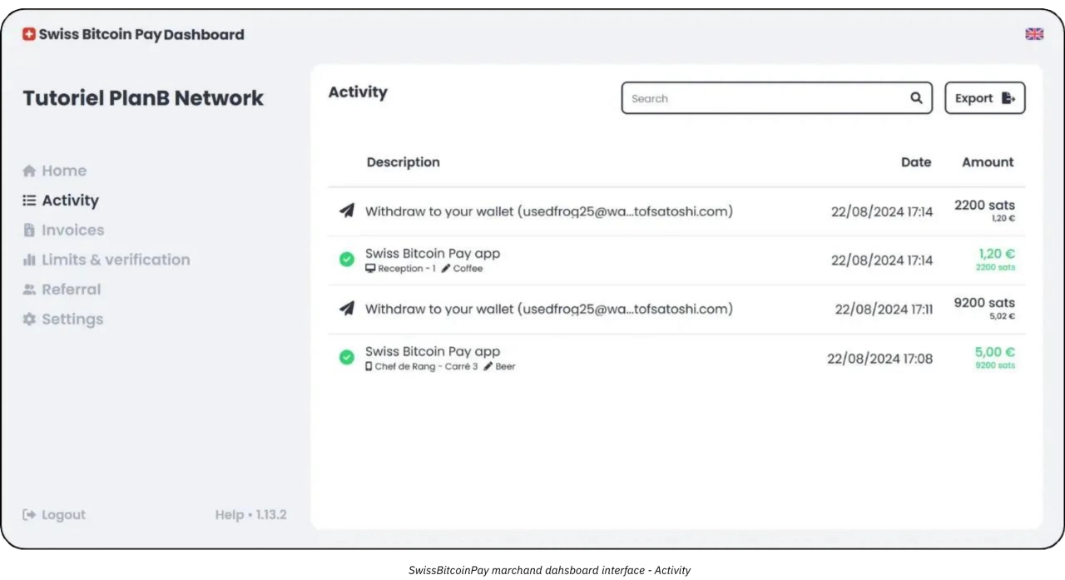Viewport: 1065px width, 580px height.
Task: Click the pencil icon beside Coffee
Action: point(446,269)
